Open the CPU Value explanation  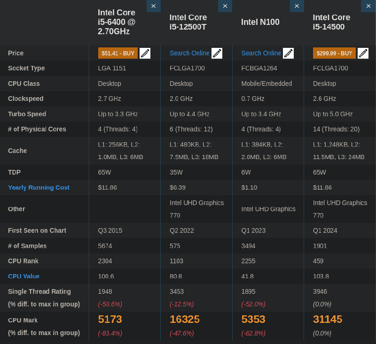click(x=23, y=276)
